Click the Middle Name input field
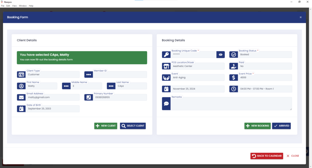Viewport: 312px width, 168px height. [86, 86]
